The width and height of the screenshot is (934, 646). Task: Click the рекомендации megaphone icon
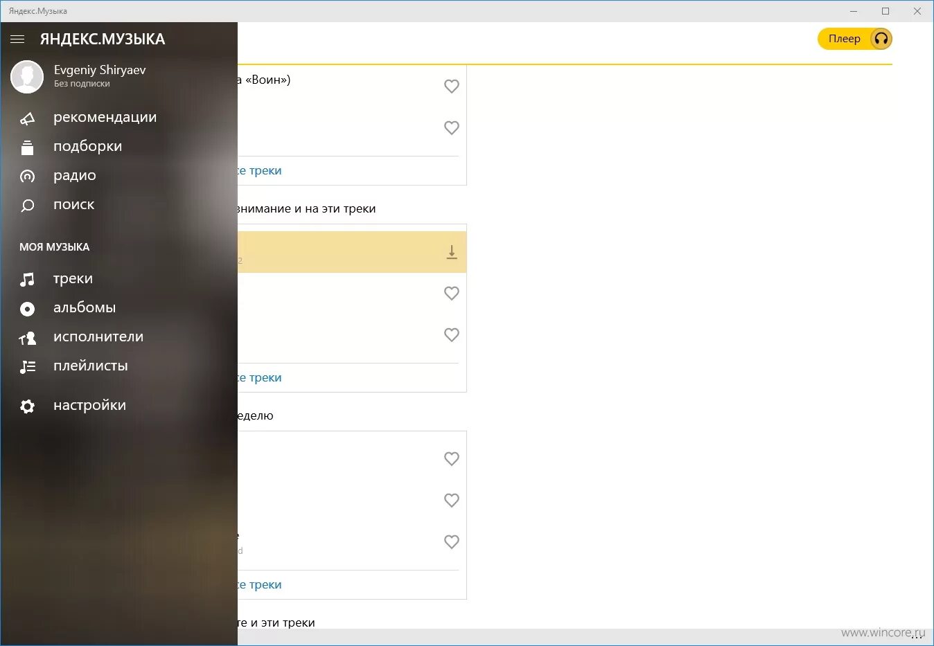click(x=27, y=118)
